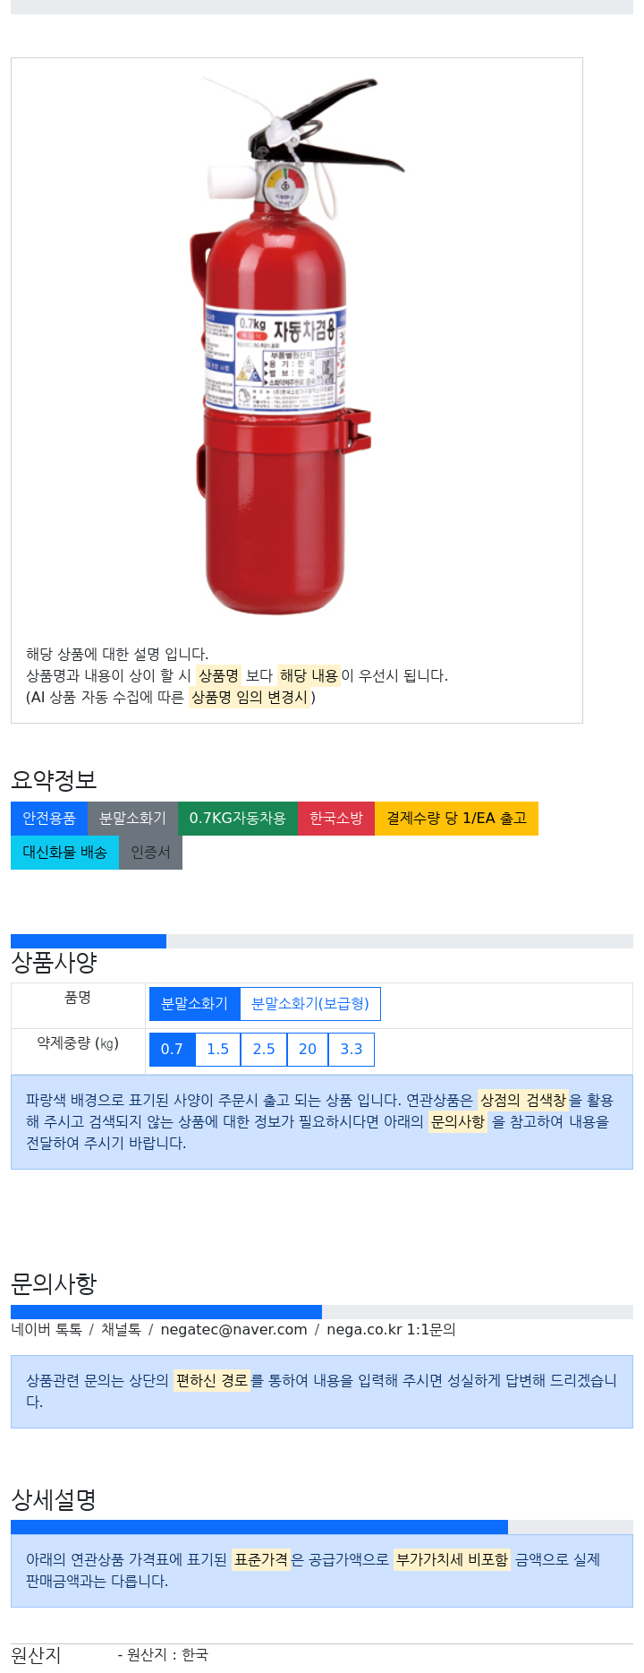Screen dimensions: 644x1673
Task: Select 분말소화기 product name option
Action: pos(194,1004)
